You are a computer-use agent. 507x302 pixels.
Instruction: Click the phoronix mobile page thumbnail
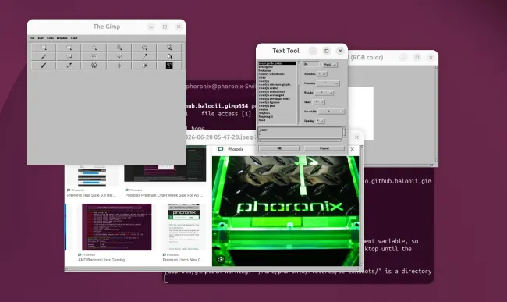(x=184, y=227)
